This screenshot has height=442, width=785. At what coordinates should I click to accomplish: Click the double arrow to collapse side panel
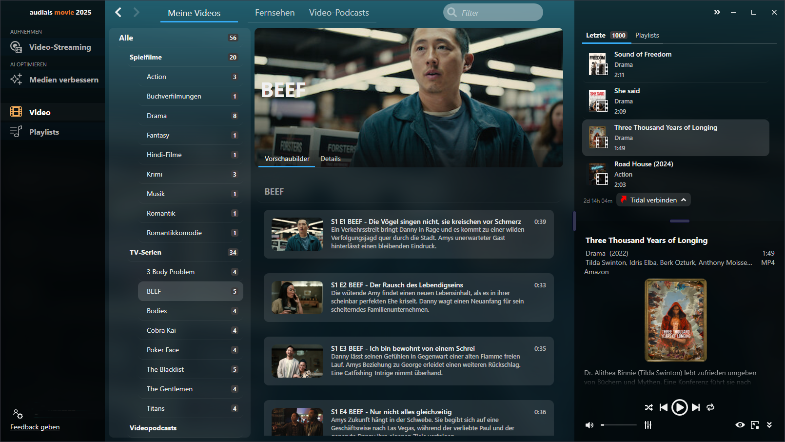click(x=717, y=12)
